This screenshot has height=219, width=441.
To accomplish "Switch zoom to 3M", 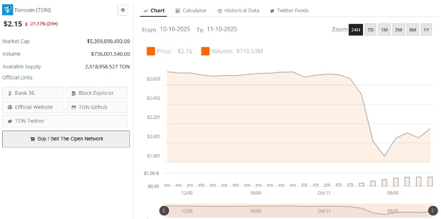I will [398, 30].
